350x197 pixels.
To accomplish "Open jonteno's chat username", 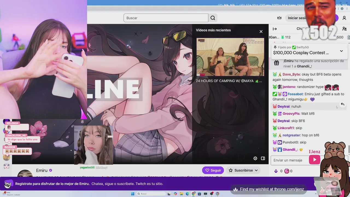I will coord(289,87).
